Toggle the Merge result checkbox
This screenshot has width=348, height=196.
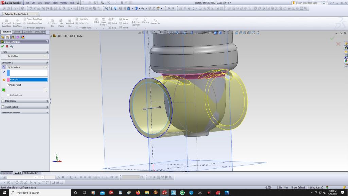pos(8,85)
